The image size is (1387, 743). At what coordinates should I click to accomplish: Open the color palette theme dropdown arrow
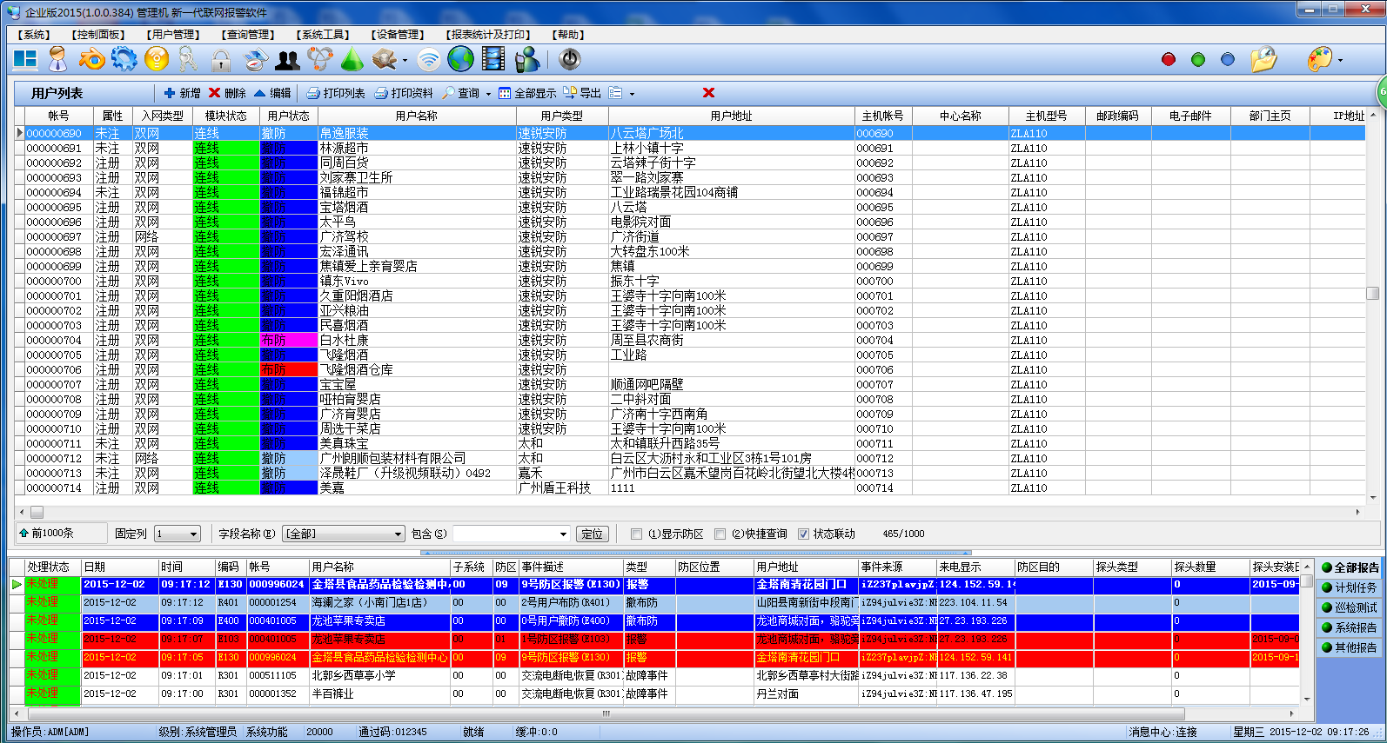tap(1340, 60)
